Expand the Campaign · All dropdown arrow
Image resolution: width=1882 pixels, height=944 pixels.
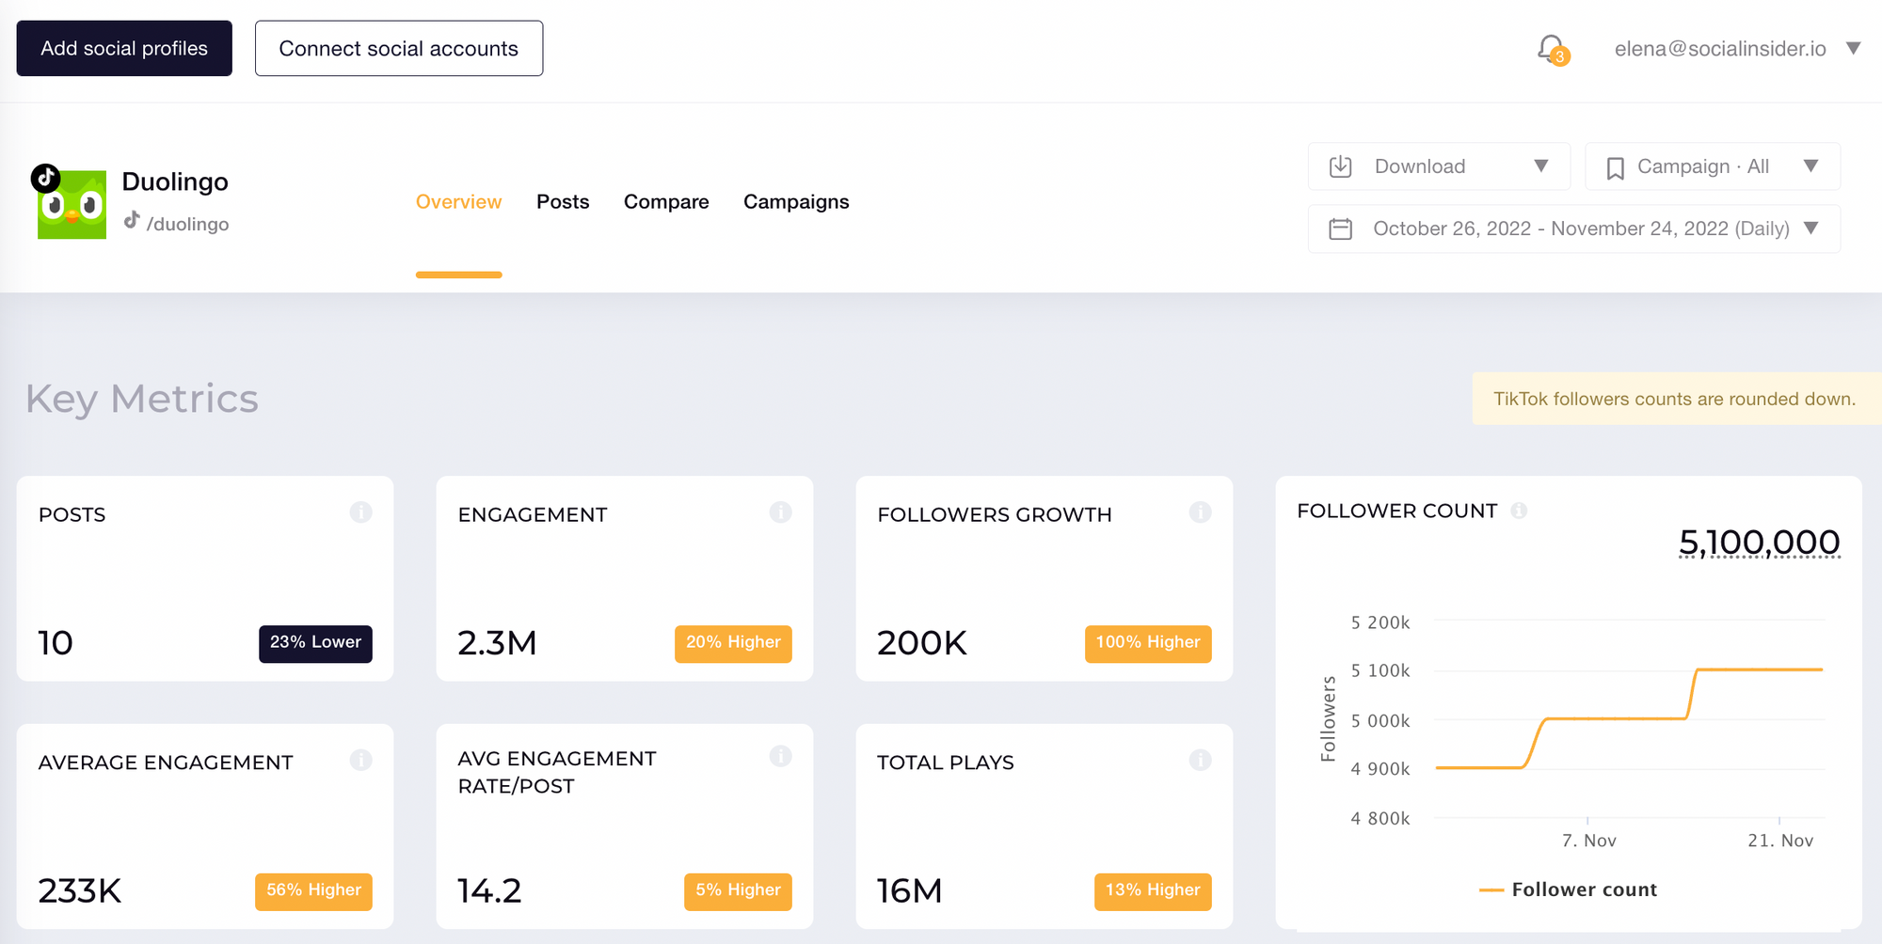[x=1810, y=166]
